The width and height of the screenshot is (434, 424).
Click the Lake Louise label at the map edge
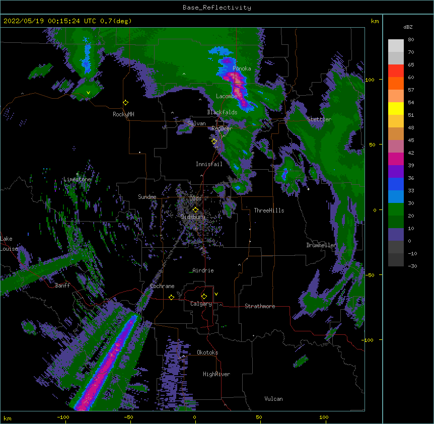tap(9, 244)
